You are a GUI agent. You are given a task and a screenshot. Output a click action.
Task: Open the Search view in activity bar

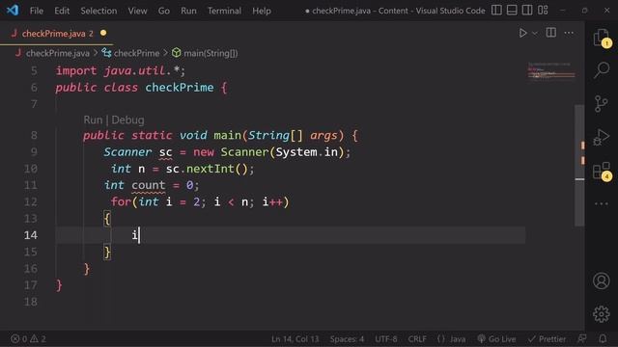(x=602, y=70)
